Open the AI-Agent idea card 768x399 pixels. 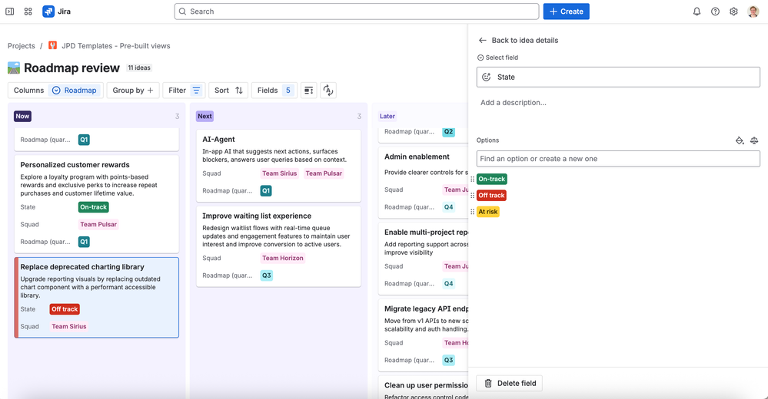tap(278, 166)
